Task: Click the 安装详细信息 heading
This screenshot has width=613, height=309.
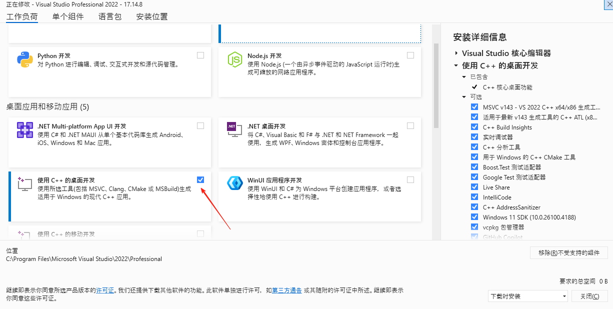Action: click(x=480, y=37)
